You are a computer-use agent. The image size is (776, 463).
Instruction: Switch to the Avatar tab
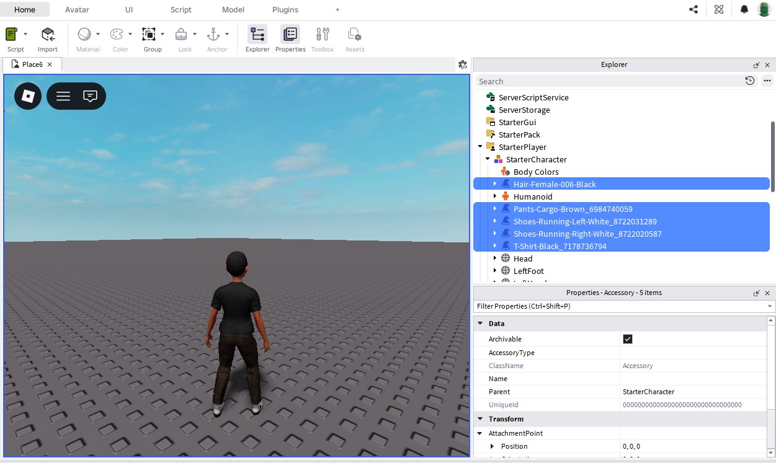coord(77,10)
